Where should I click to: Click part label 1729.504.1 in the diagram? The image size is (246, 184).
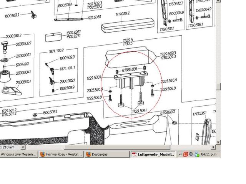(x=140, y=111)
